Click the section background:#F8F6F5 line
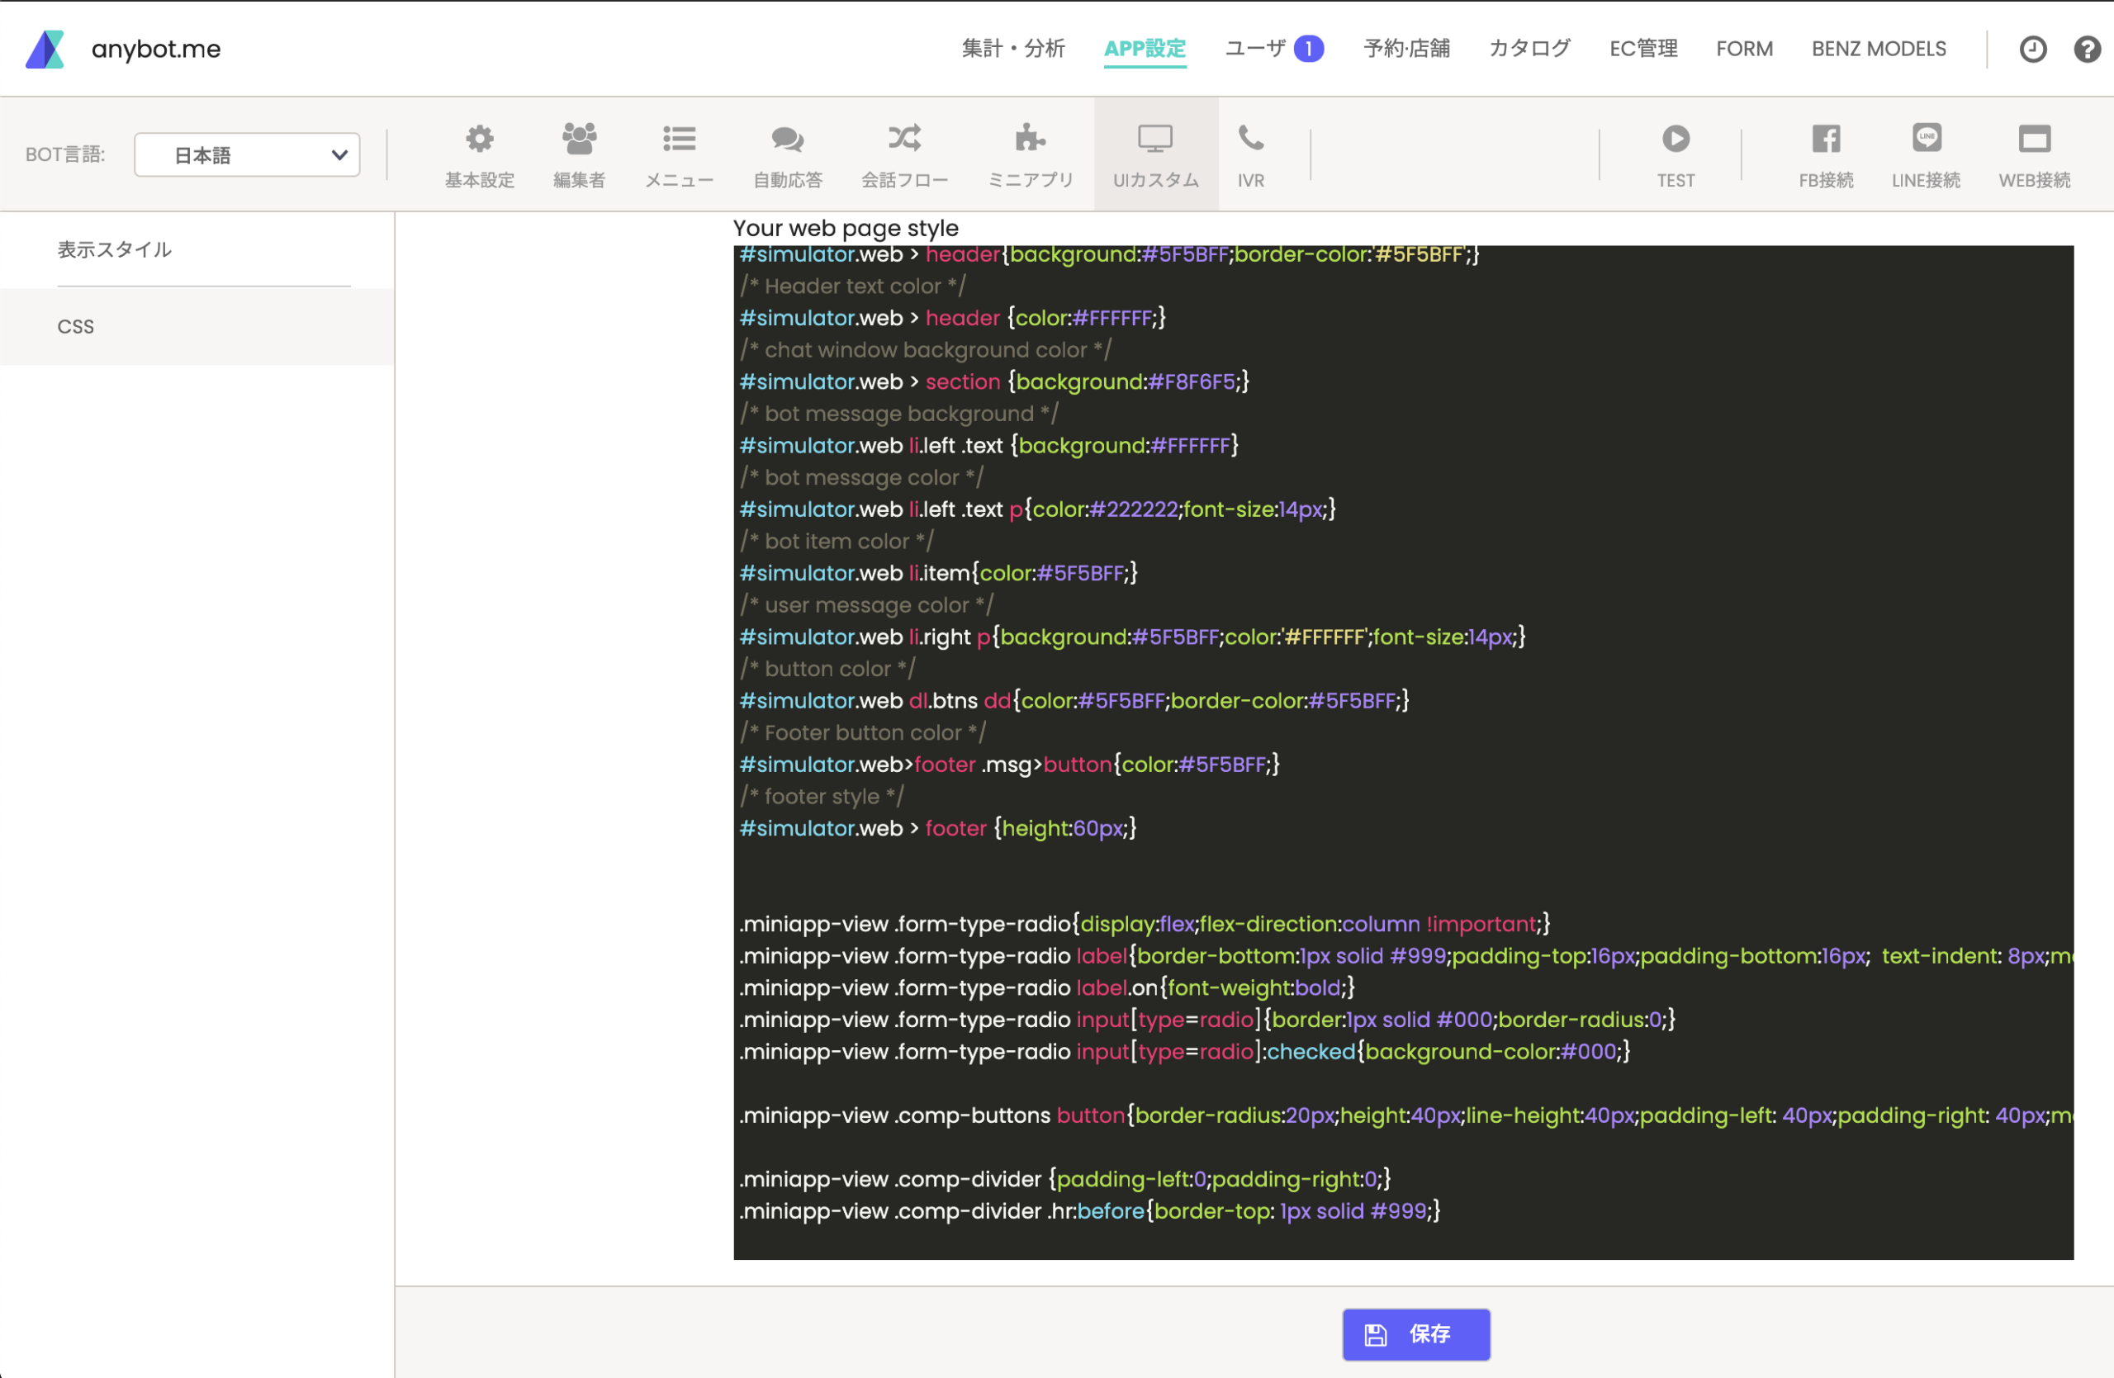 (x=995, y=381)
